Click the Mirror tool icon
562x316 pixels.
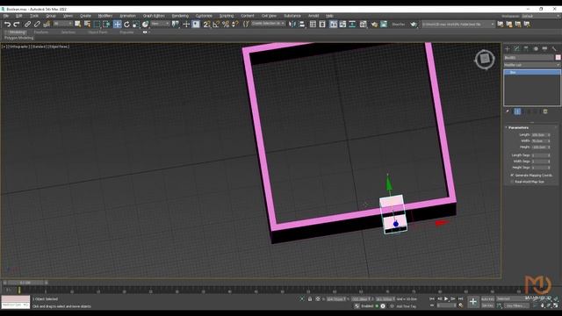(x=292, y=25)
